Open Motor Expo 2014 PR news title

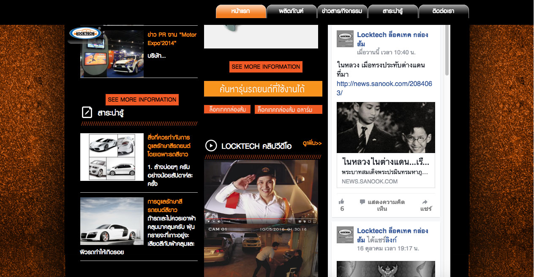(x=172, y=39)
